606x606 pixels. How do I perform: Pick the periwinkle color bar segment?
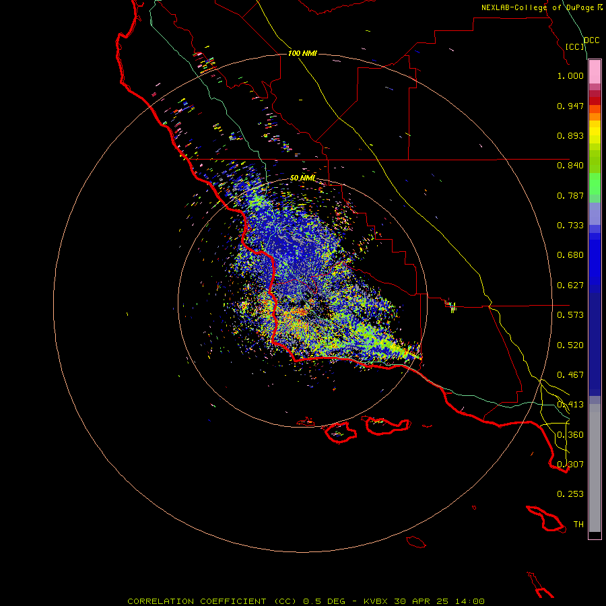click(x=595, y=214)
